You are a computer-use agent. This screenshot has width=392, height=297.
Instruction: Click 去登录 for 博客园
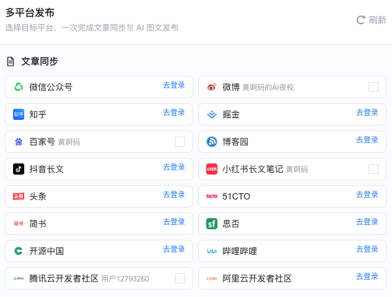pos(367,140)
